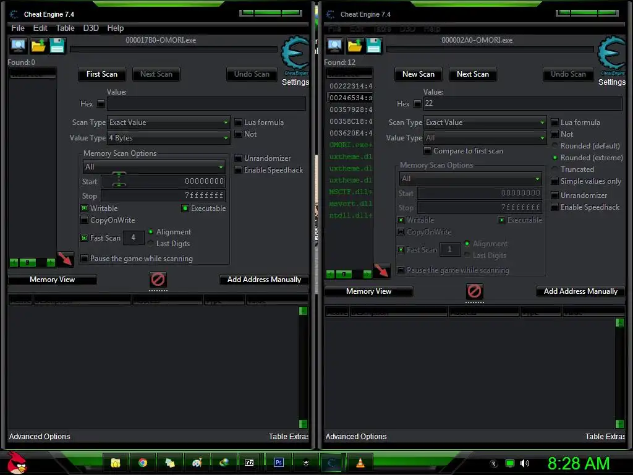Check Pause the game while scanning, left window
The height and width of the screenshot is (475, 633).
point(84,259)
